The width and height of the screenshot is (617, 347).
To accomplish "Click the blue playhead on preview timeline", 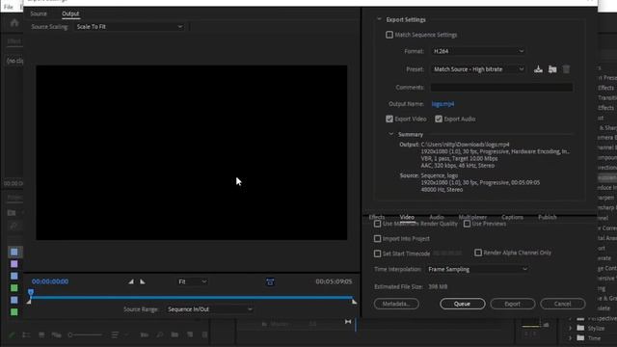I will point(31,292).
